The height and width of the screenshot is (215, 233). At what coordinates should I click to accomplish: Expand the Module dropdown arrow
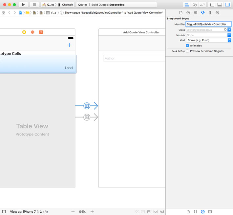229,35
